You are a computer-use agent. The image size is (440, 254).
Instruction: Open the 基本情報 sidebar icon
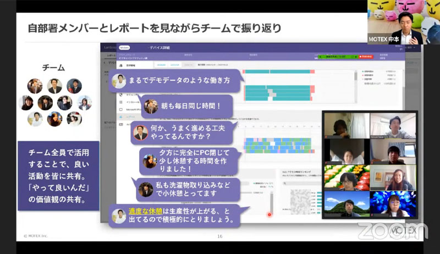[x=121, y=65]
